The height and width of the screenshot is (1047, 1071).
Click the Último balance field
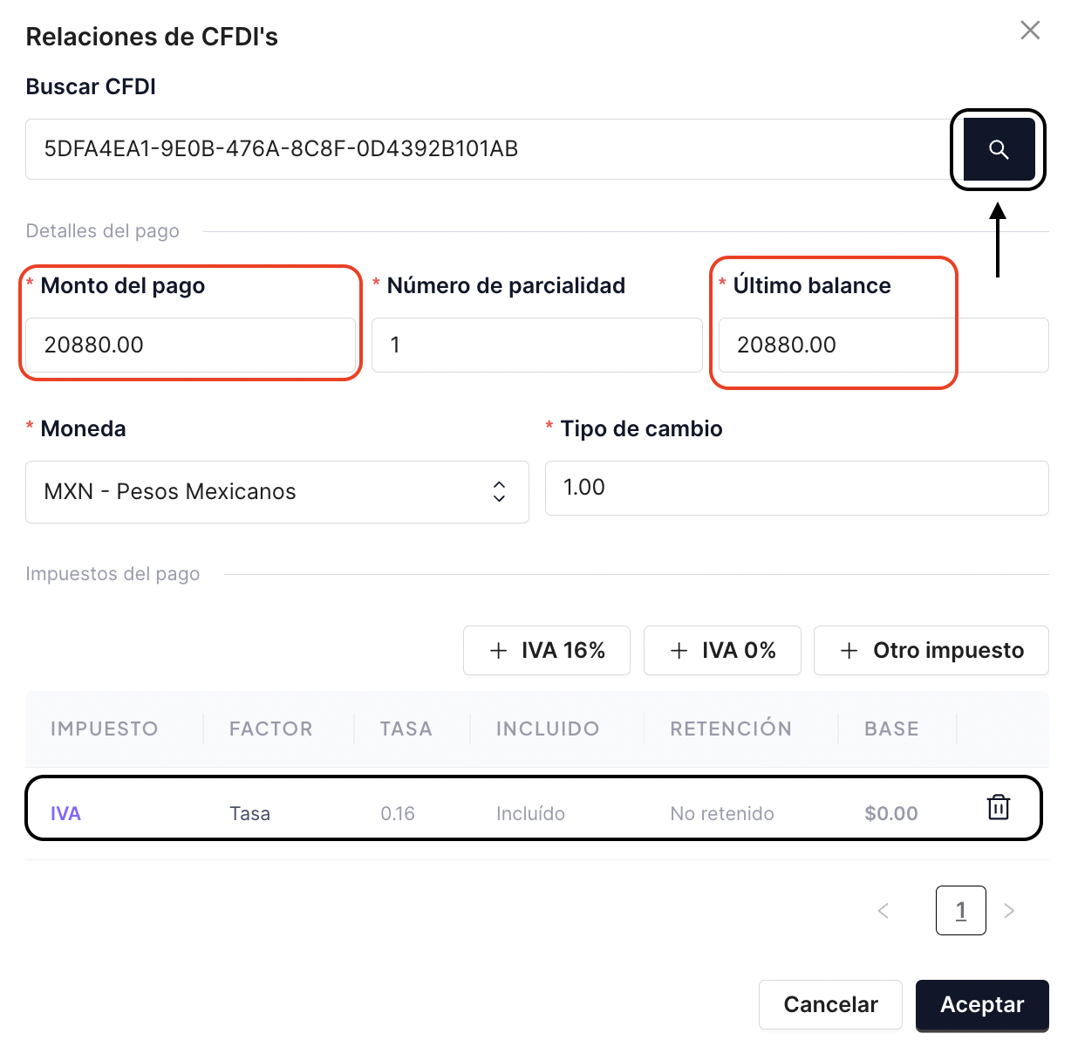pos(883,345)
